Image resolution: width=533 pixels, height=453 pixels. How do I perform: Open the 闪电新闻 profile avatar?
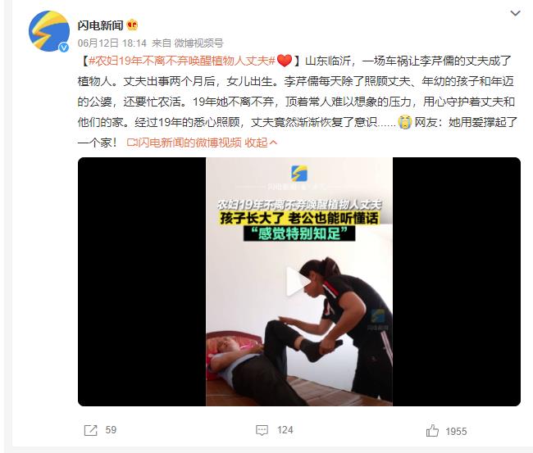click(49, 31)
